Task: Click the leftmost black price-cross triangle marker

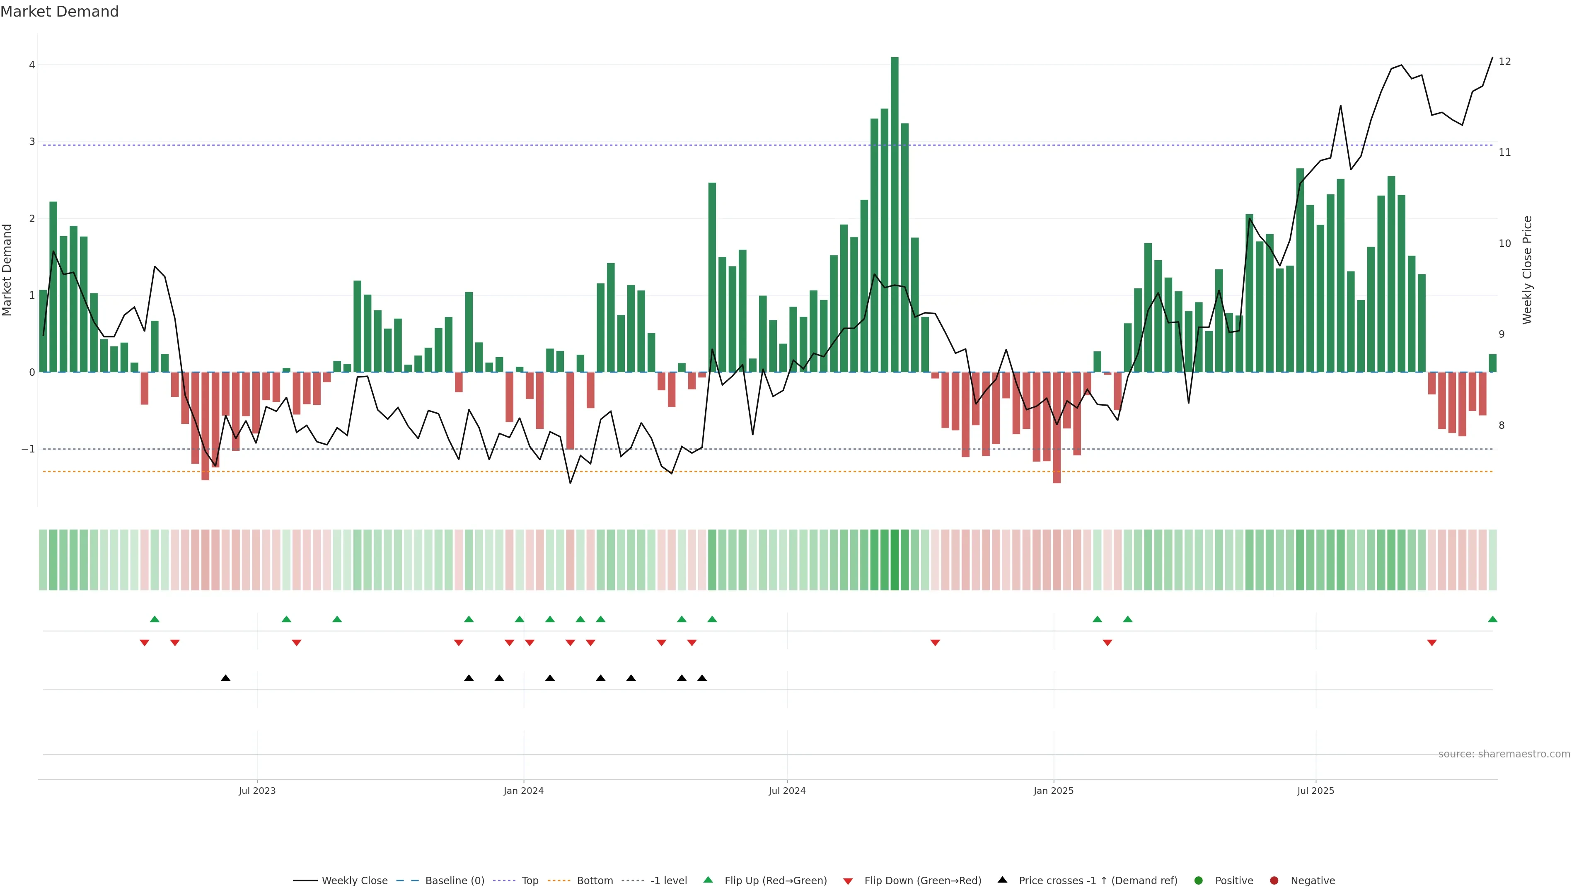Action: [x=225, y=678]
